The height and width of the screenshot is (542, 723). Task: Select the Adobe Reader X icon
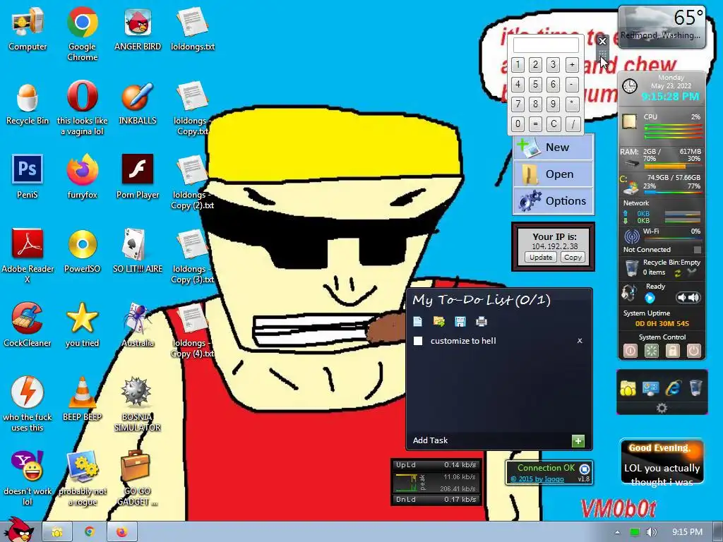tap(28, 255)
